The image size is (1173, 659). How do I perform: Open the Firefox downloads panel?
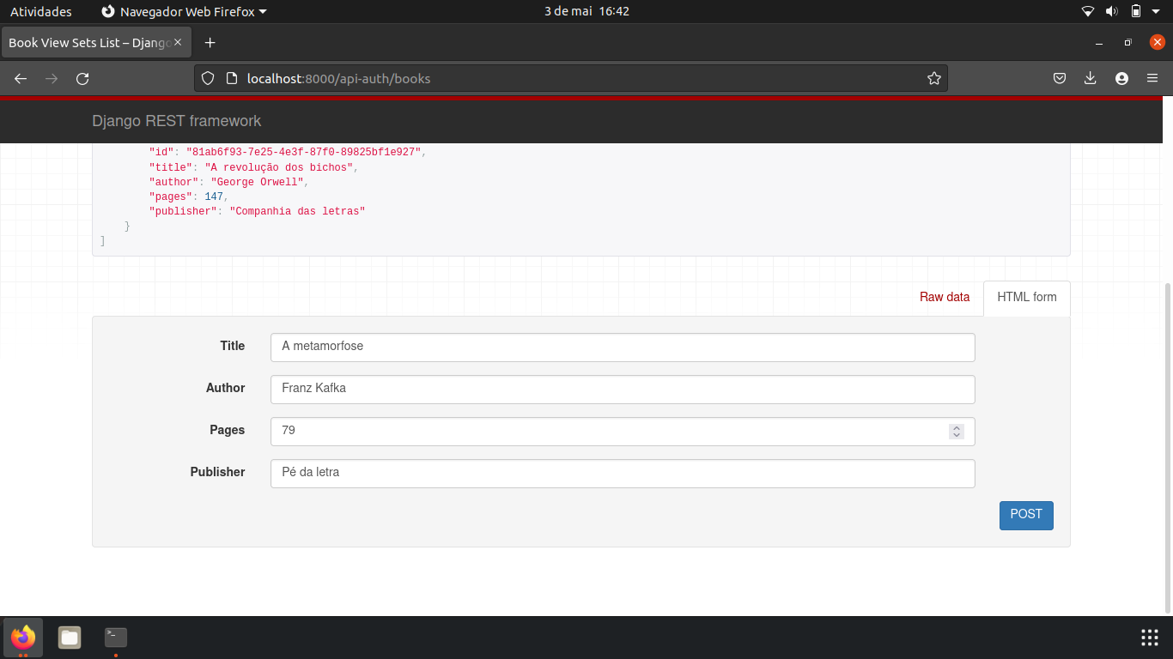click(x=1090, y=78)
